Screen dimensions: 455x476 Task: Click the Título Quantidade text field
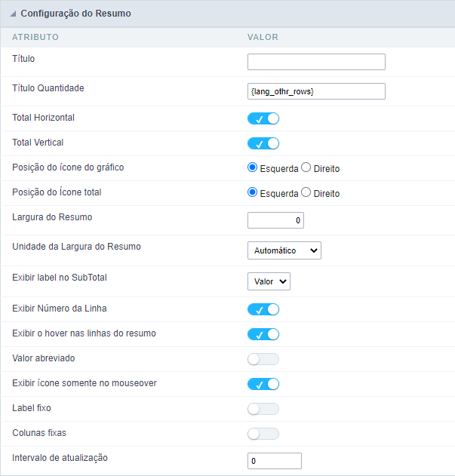316,91
